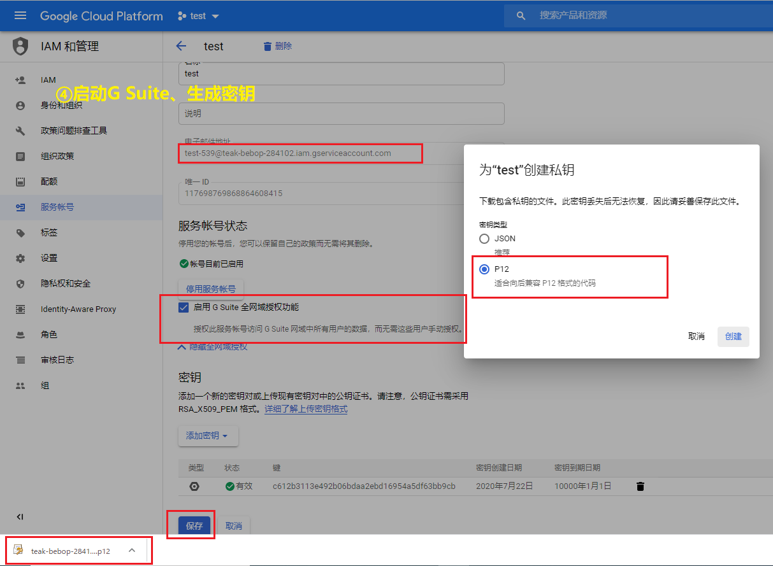Open 服务帐号 in the IAM sidebar

coord(57,207)
